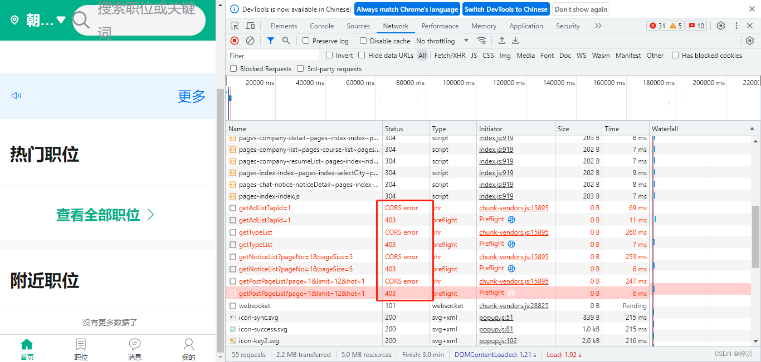Click the red record network log button
Screen dimensions: 761x362
tap(235, 41)
